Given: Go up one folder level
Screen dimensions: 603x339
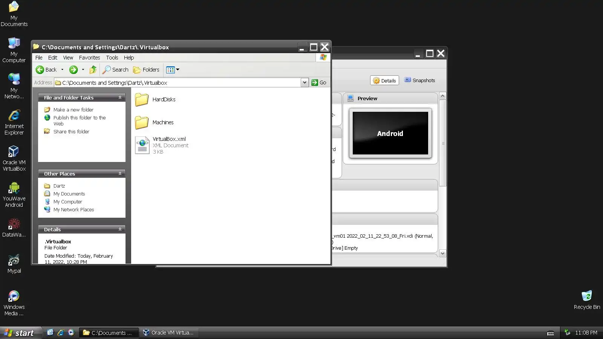Looking at the screenshot, I should coord(93,70).
